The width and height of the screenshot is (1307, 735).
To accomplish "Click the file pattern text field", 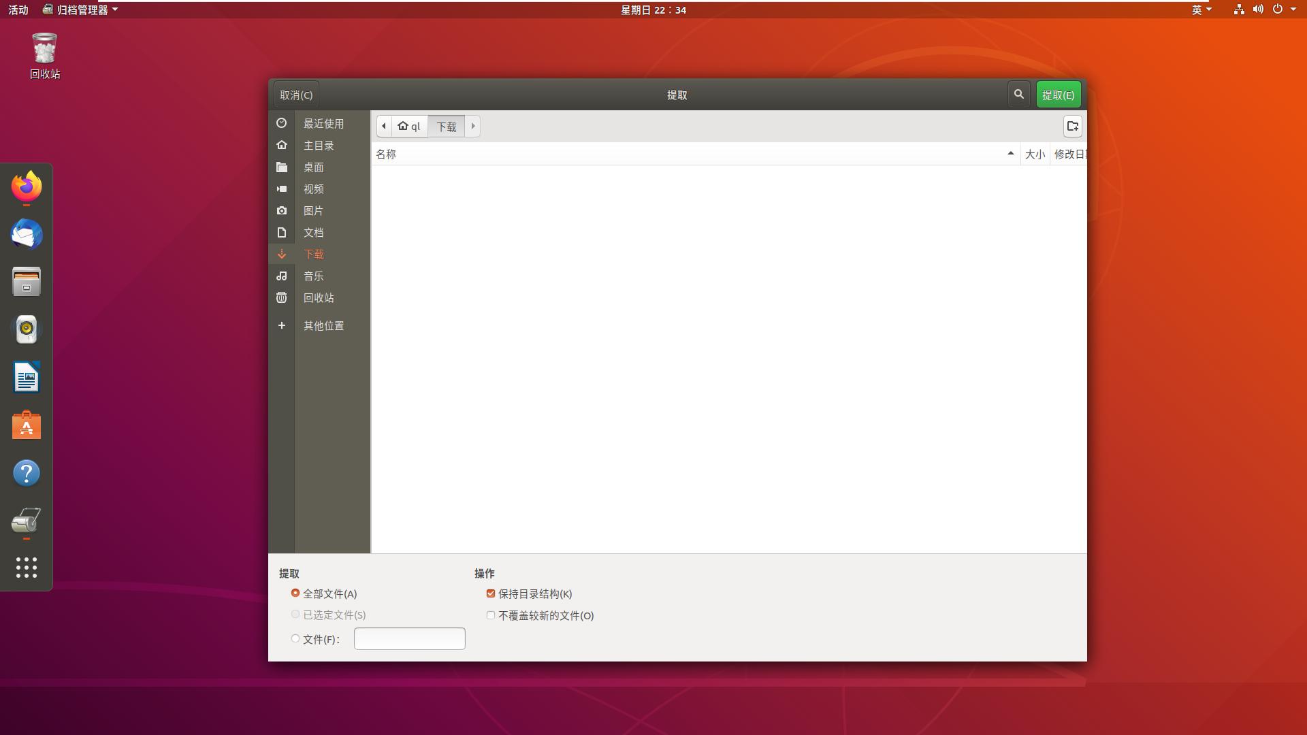I will click(x=409, y=639).
